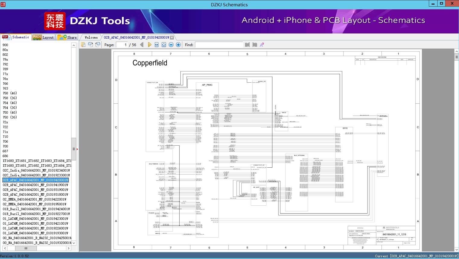Select model 76x in the list

click(x=5, y=79)
